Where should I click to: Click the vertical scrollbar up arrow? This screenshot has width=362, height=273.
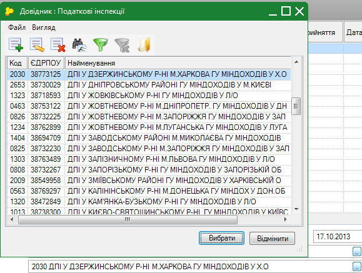pos(296,62)
